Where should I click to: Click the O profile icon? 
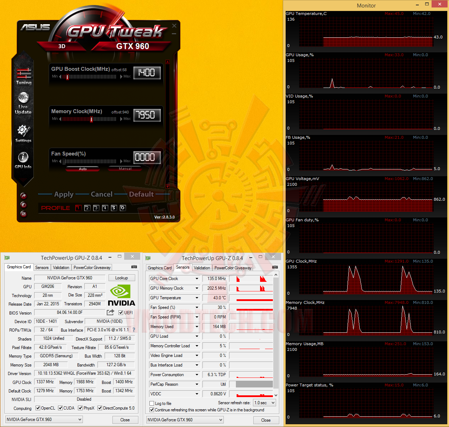pyautogui.click(x=123, y=208)
